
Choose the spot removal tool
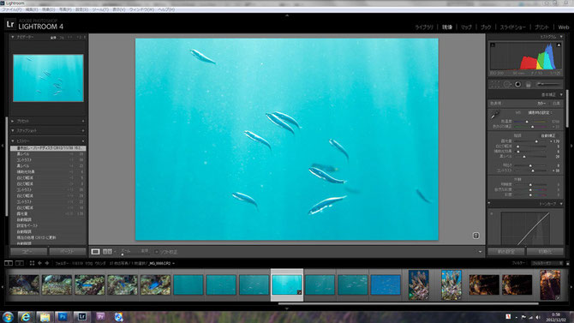506,84
